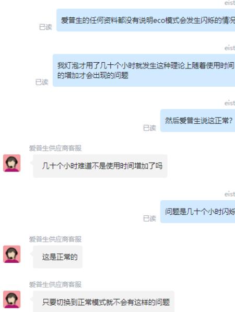Click the customer service avatar beside "几十个小时难道不是使用时间增加了吗"
This screenshot has width=235, height=312.
(x=11, y=163)
